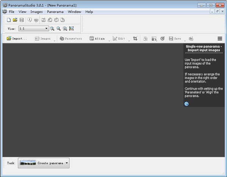
Task: Click the title bar application icon
Action: (5, 5)
